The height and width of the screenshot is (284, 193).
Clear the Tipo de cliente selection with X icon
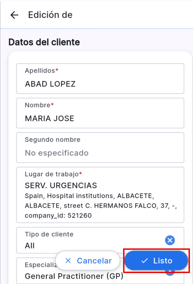pos(170,240)
